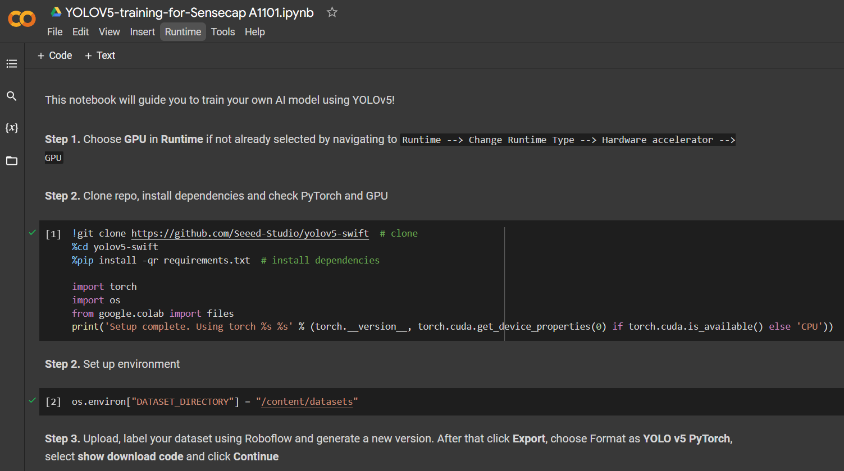Screen dimensions: 844x471
Task: Open the View menu
Action: pos(109,32)
